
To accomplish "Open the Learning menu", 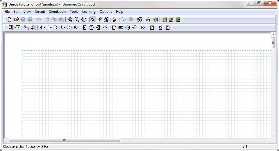I will 89,12.
